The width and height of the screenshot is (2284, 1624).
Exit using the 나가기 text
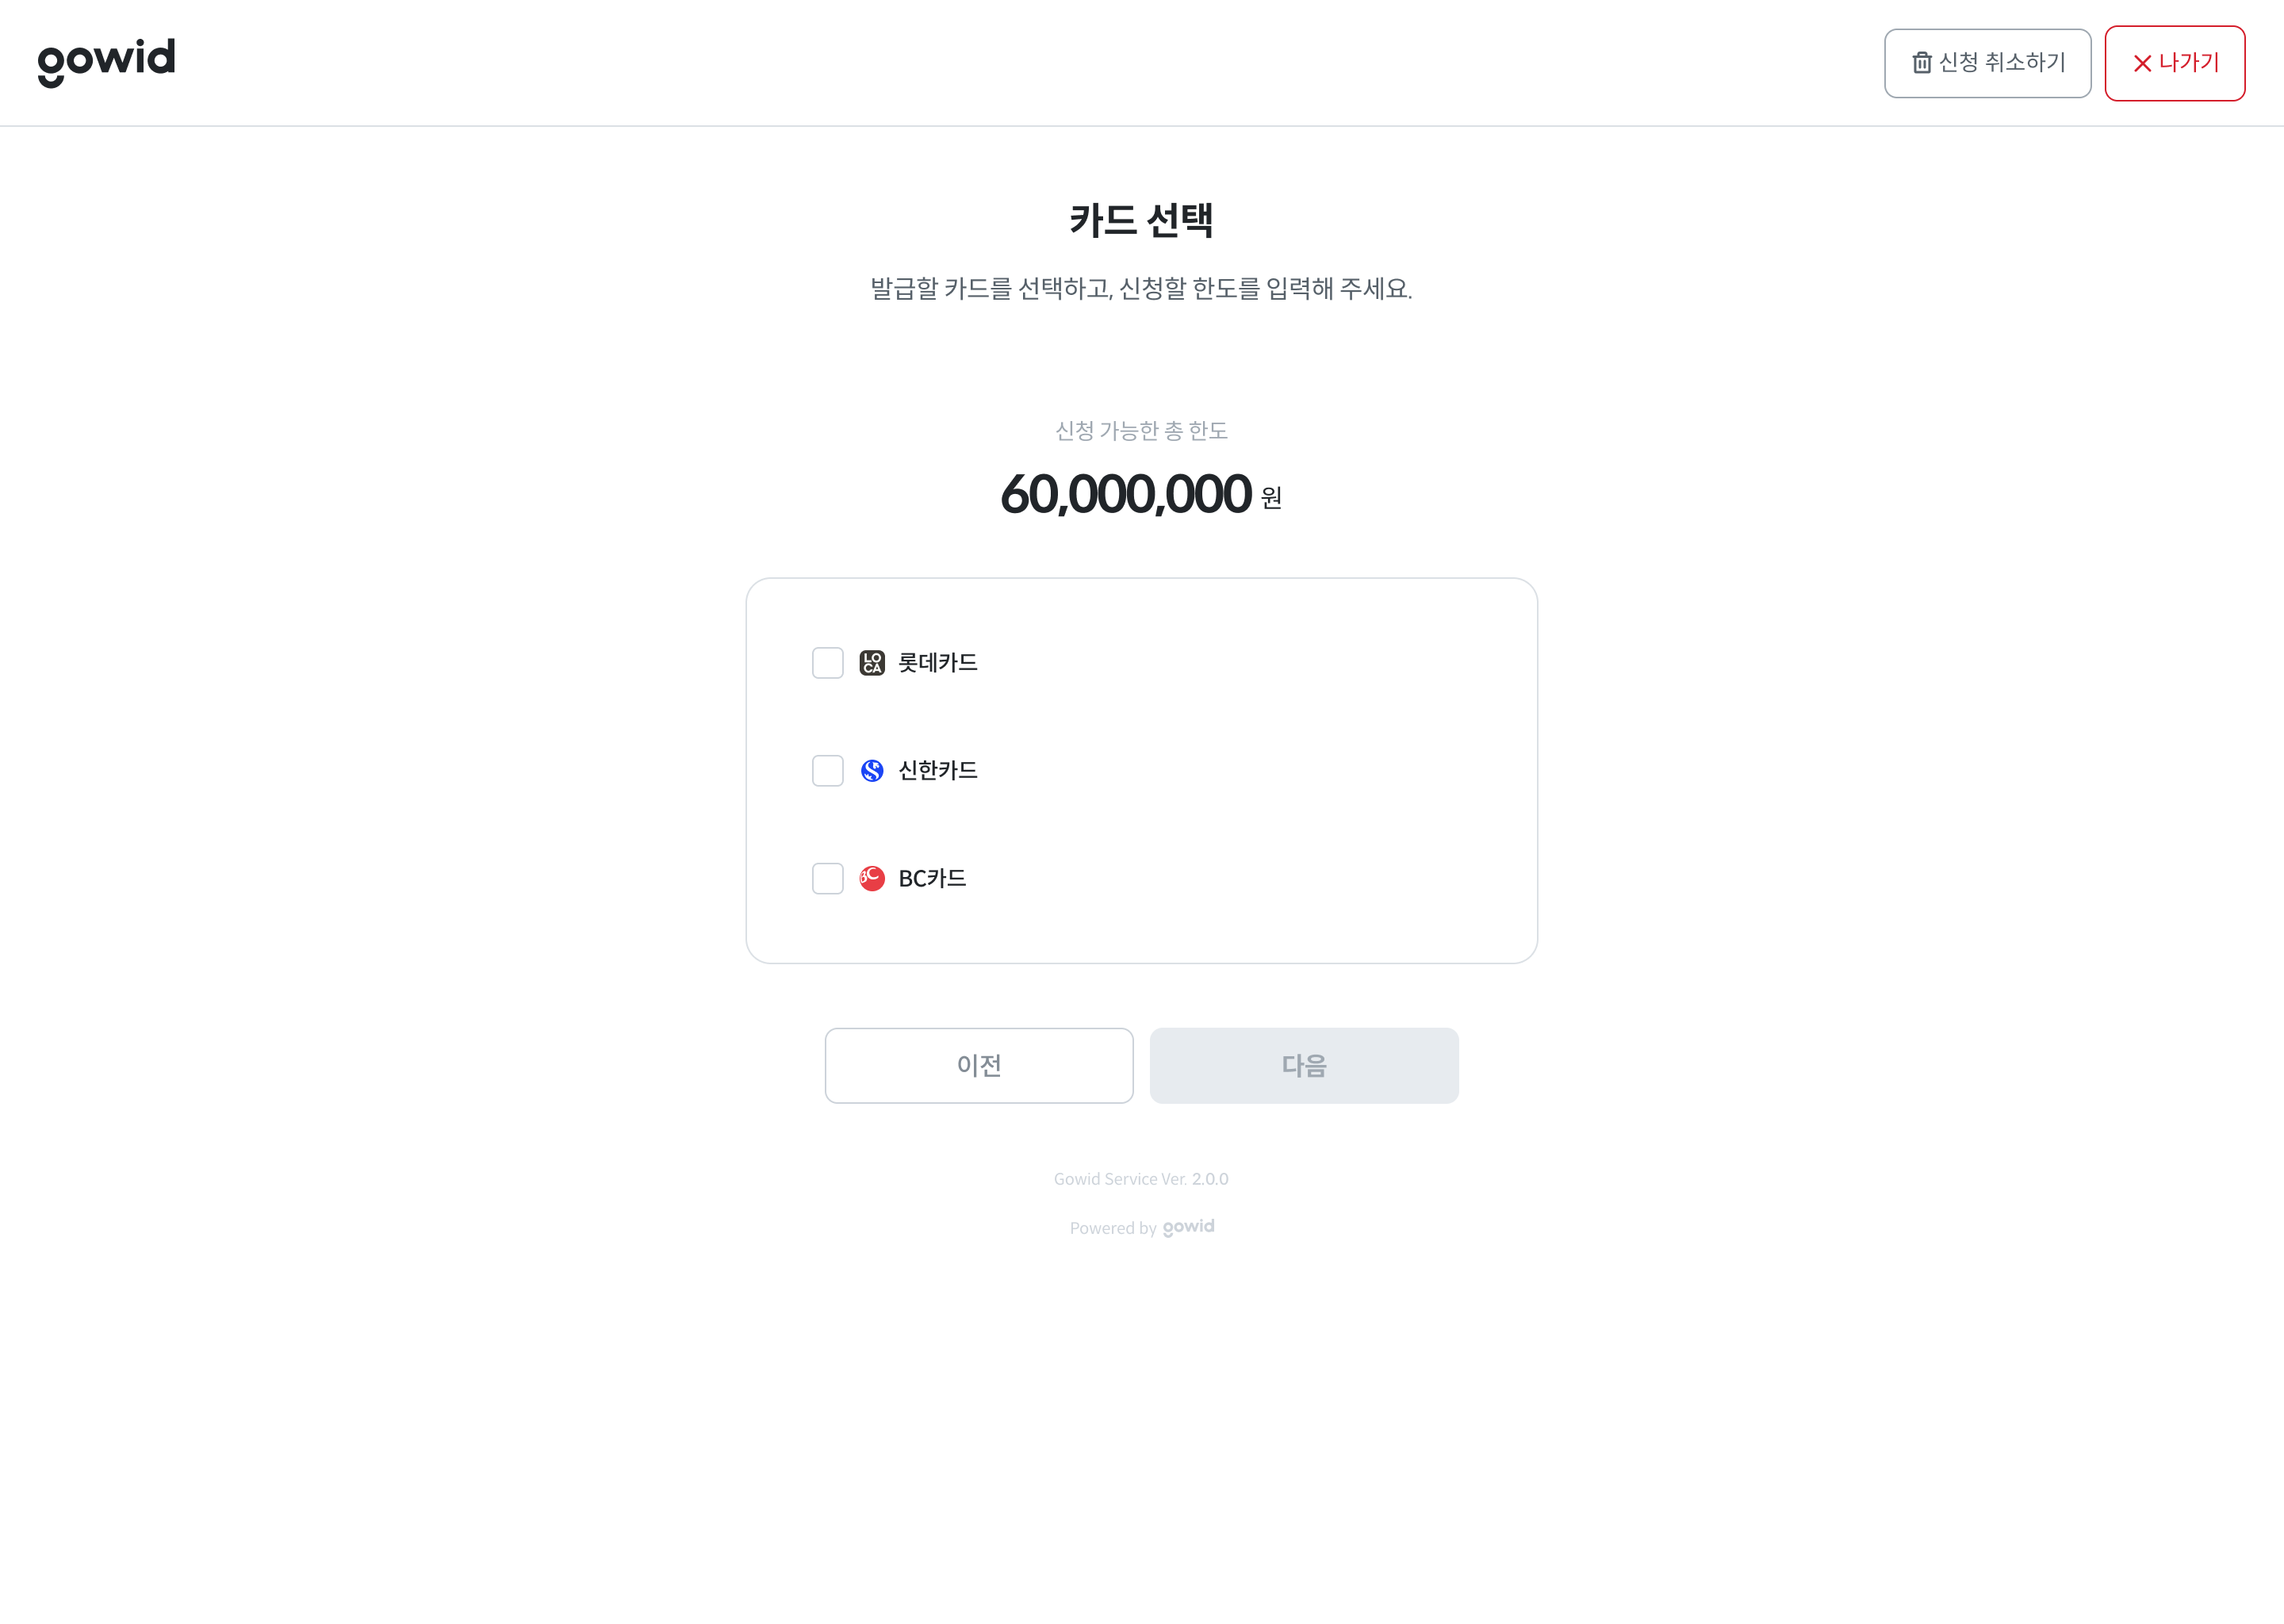click(x=2189, y=63)
